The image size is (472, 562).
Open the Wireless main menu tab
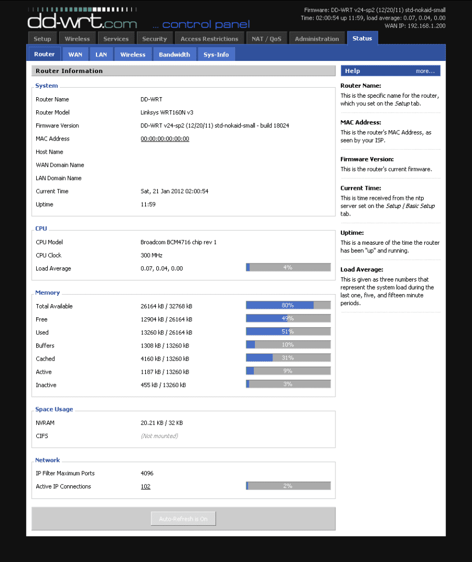(x=77, y=38)
